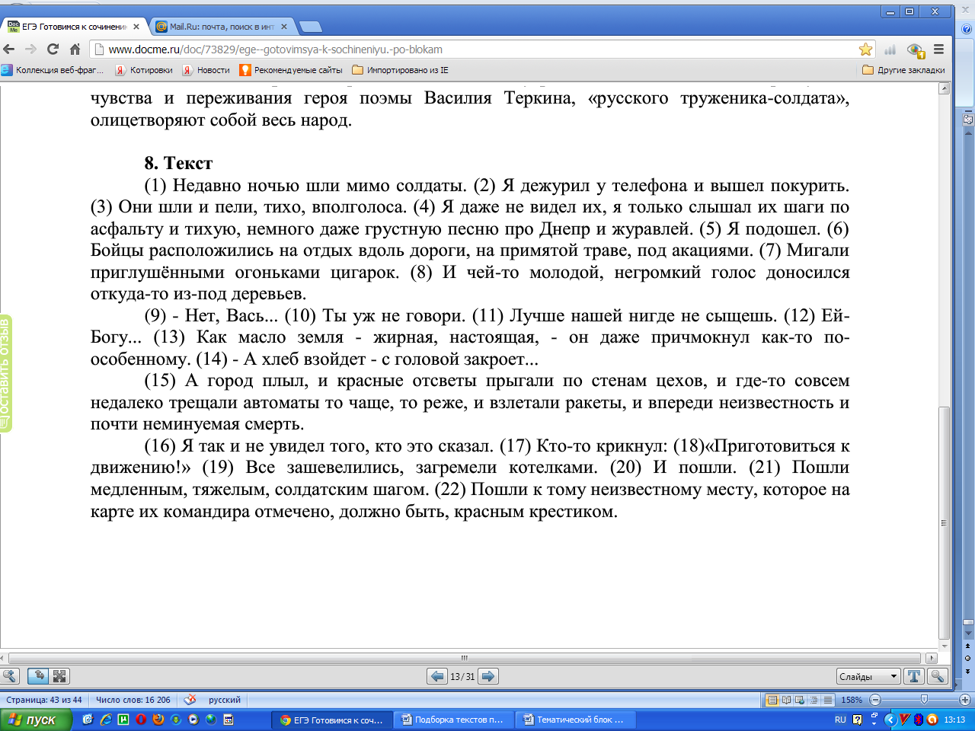975x731 pixels.
Task: Click the magnifier icon in viewer toolbar left
Action: pyautogui.click(x=10, y=676)
